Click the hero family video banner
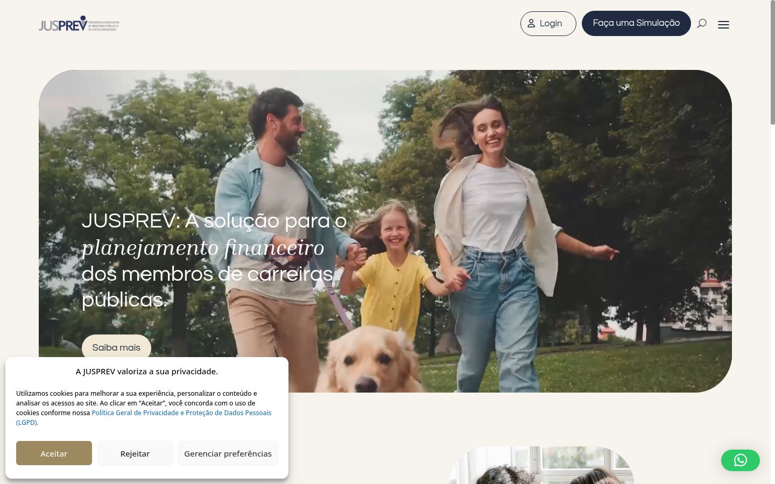 point(385,231)
